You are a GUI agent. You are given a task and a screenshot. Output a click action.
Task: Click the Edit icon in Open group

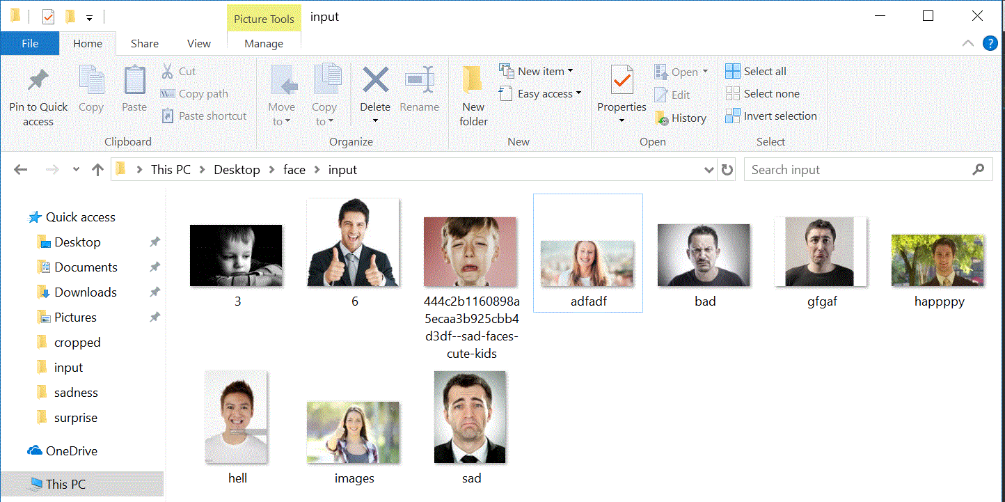coord(661,95)
